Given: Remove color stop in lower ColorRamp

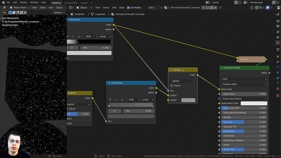Looking at the screenshot, I should [x=116, y=100].
